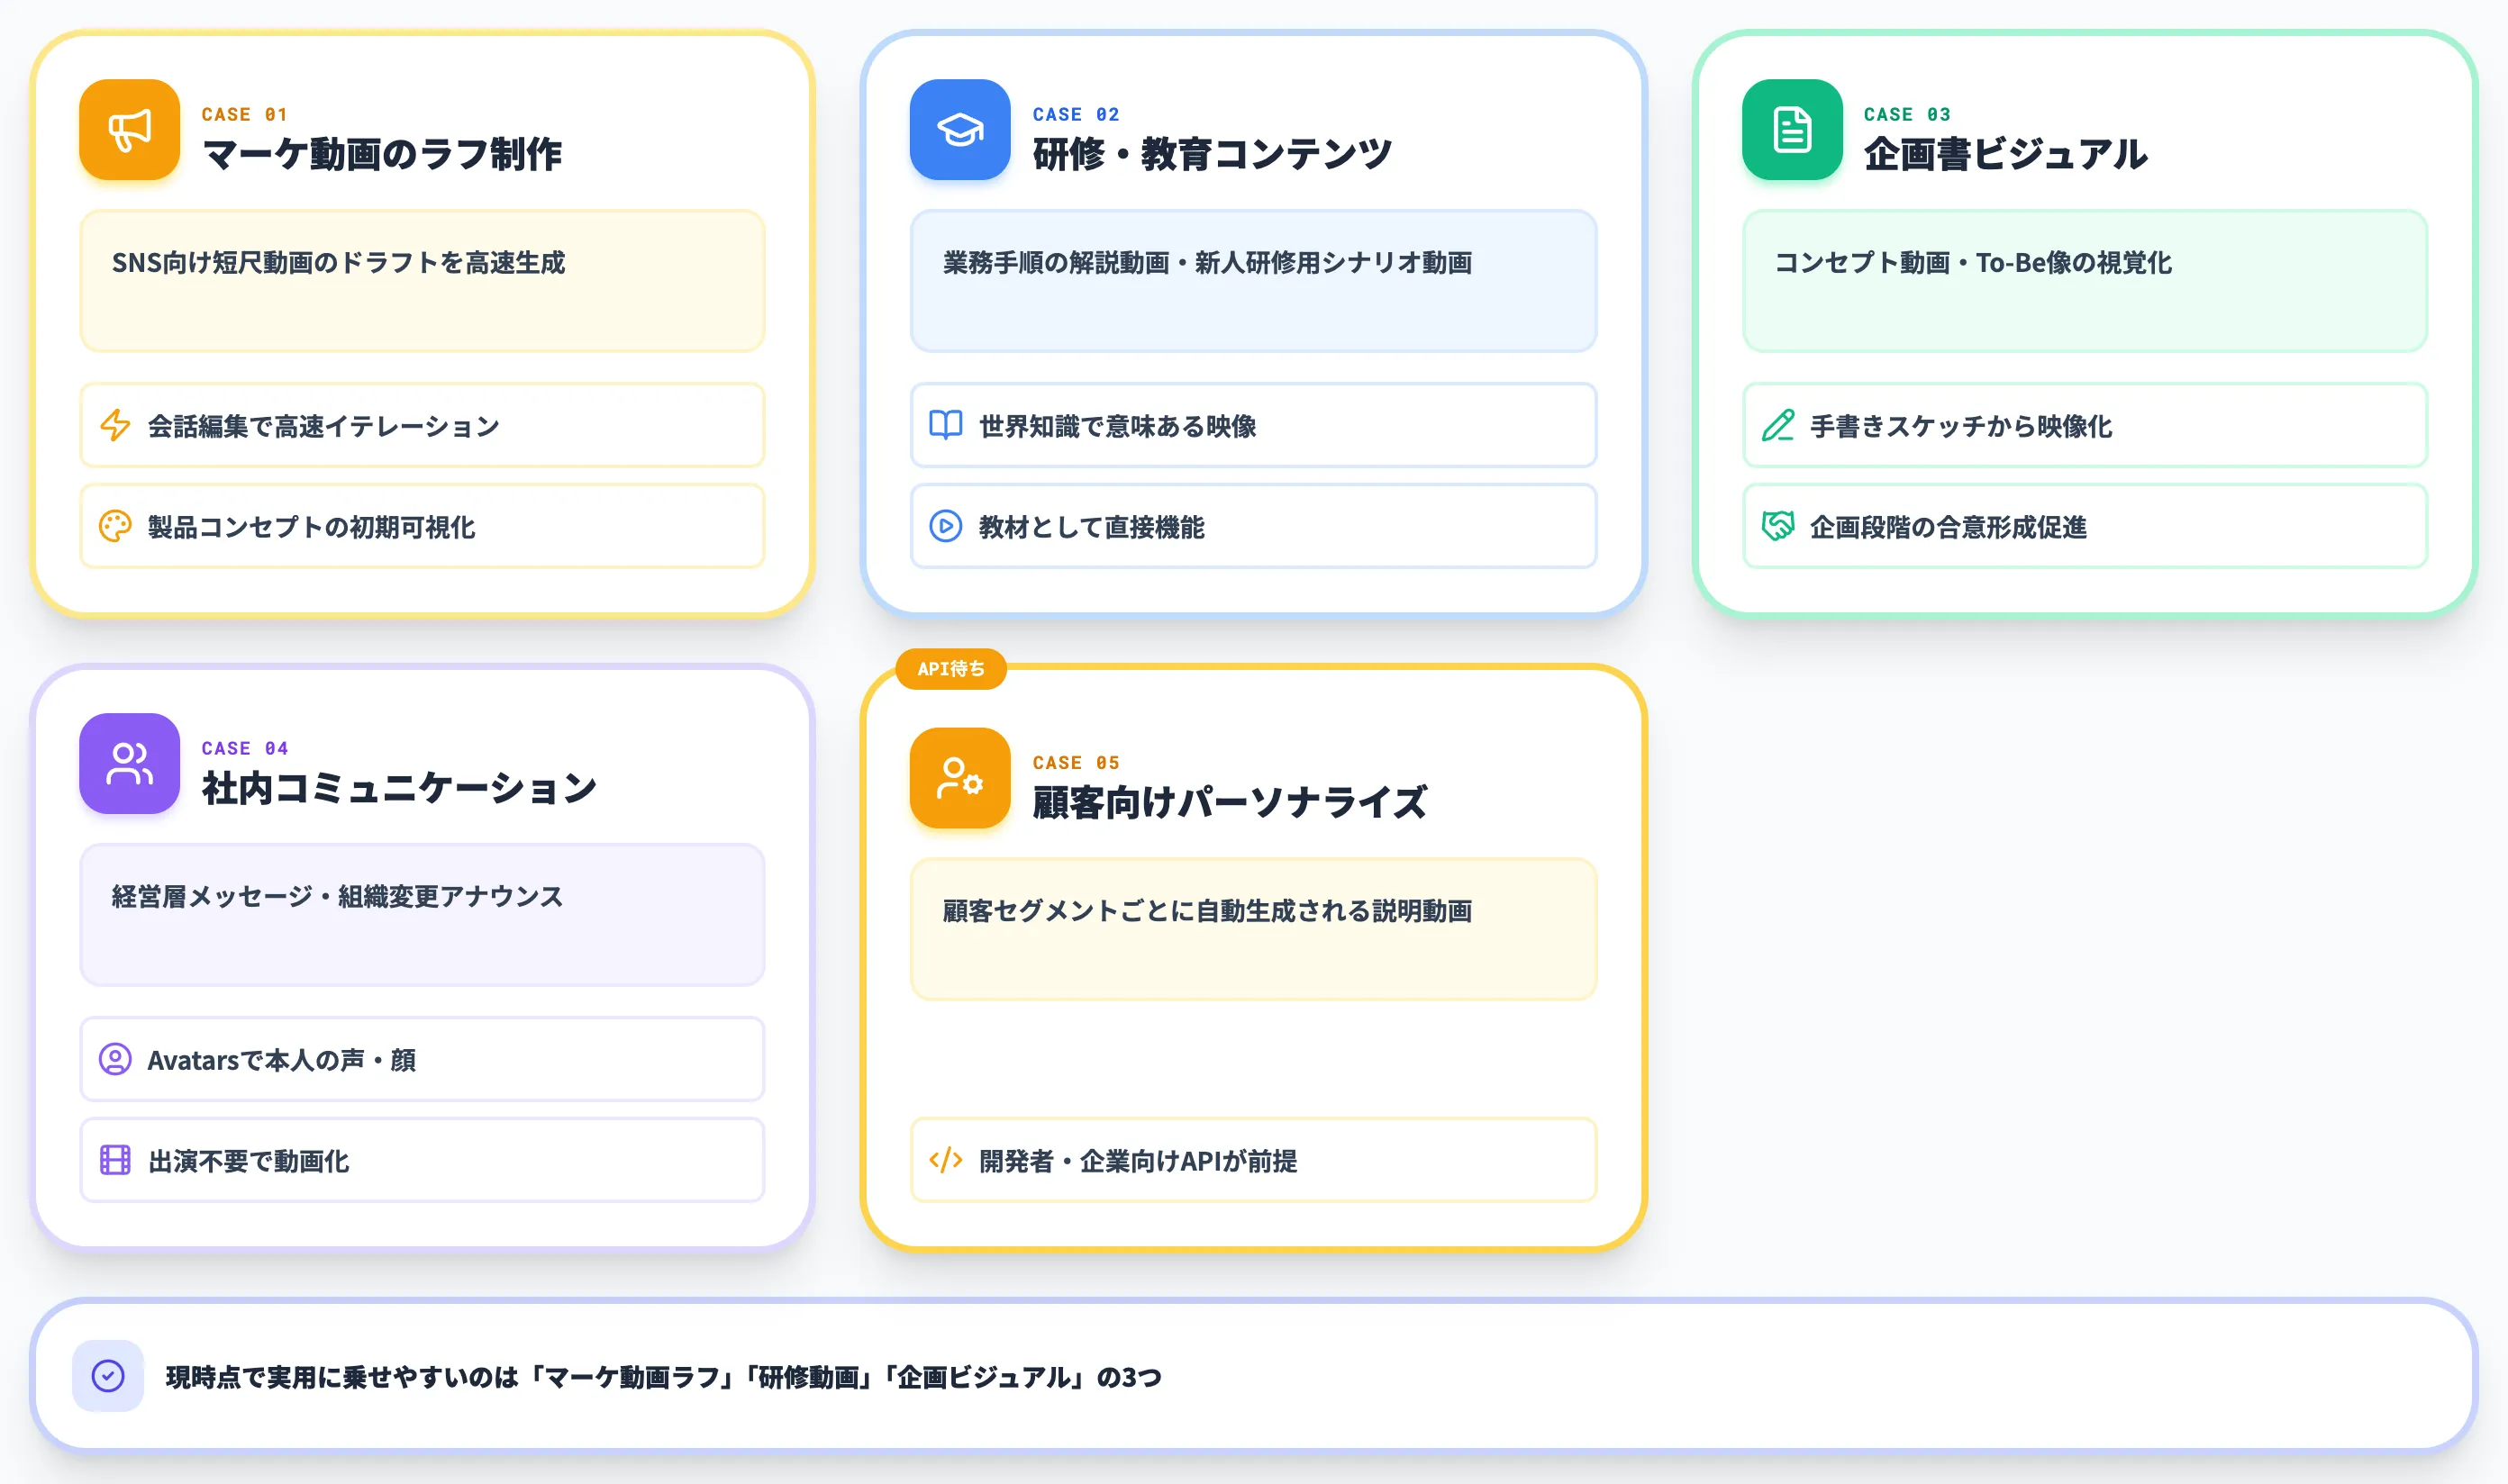This screenshot has width=2508, height=1484.
Task: Click the description 経営層メッセージ・組織変更アナウンス
Action: 337,897
